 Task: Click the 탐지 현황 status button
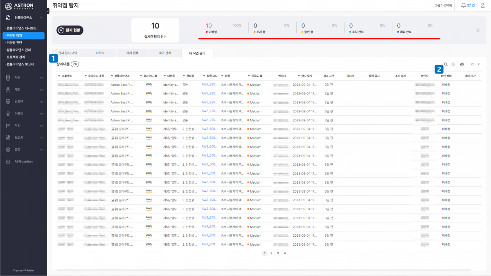[x=70, y=30]
